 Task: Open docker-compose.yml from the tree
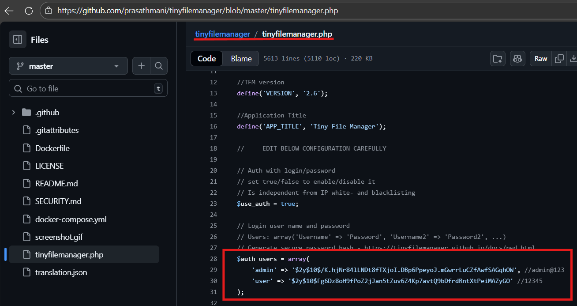pyautogui.click(x=71, y=219)
